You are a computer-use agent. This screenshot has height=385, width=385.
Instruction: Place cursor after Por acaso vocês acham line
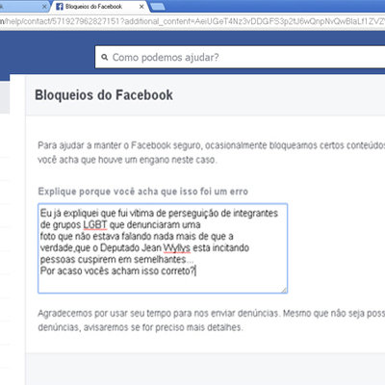tap(195, 271)
